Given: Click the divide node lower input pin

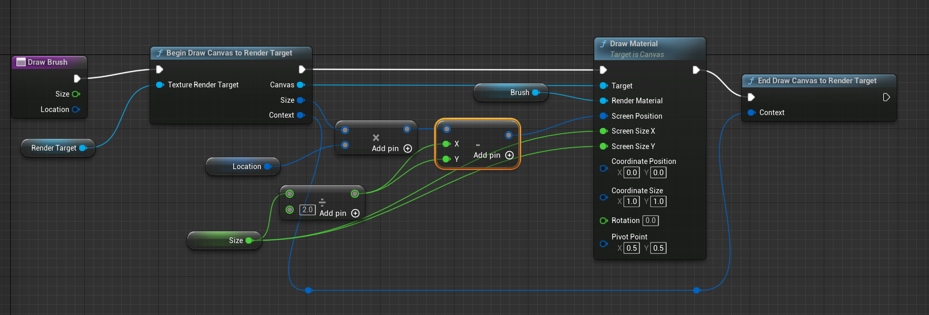Looking at the screenshot, I should 290,210.
